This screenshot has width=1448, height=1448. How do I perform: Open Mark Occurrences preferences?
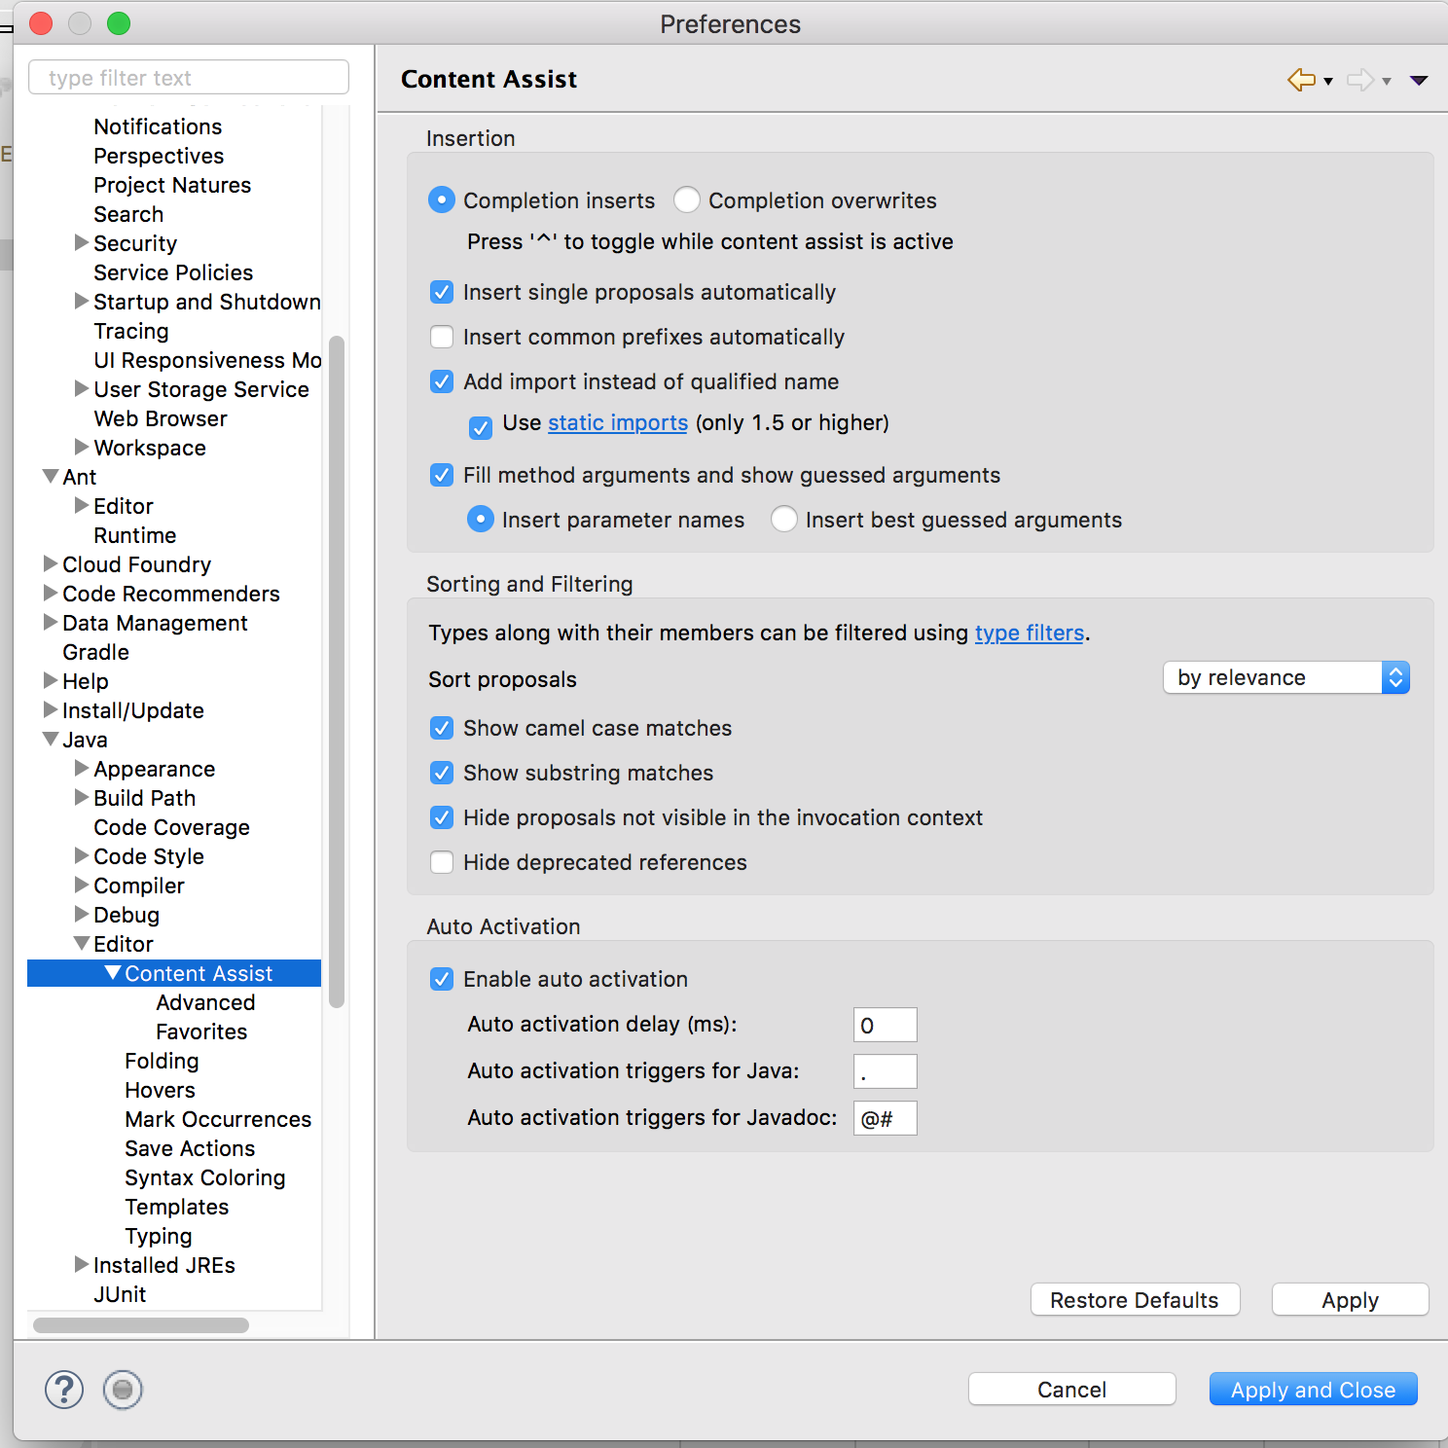click(218, 1119)
